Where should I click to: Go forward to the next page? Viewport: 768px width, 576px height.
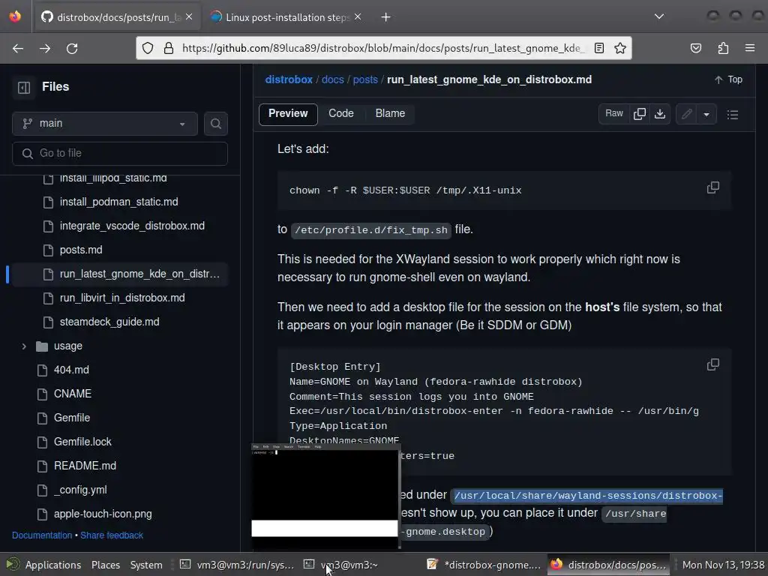click(45, 49)
